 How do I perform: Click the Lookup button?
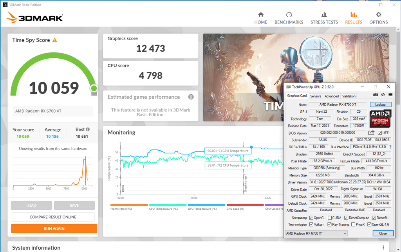click(x=380, y=104)
